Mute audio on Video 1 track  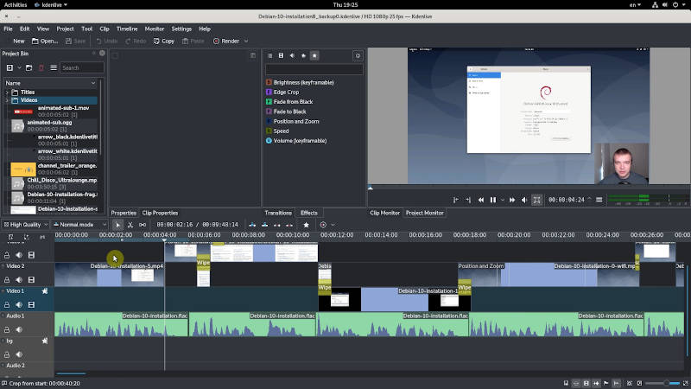19,305
